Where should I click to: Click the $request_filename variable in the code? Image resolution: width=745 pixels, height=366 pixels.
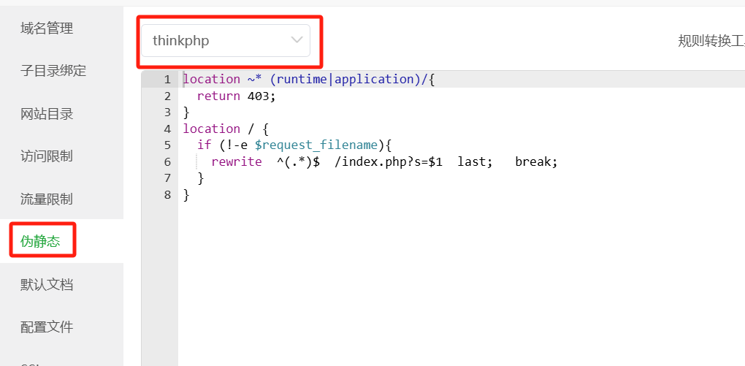point(316,145)
